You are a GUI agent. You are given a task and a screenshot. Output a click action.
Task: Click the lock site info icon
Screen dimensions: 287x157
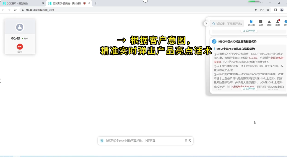point(23,10)
